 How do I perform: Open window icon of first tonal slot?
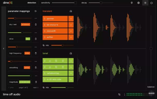(56, 61)
